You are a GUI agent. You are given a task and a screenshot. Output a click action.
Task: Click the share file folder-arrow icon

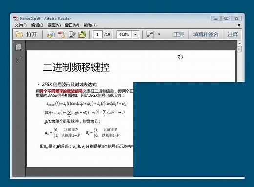coord(82,35)
